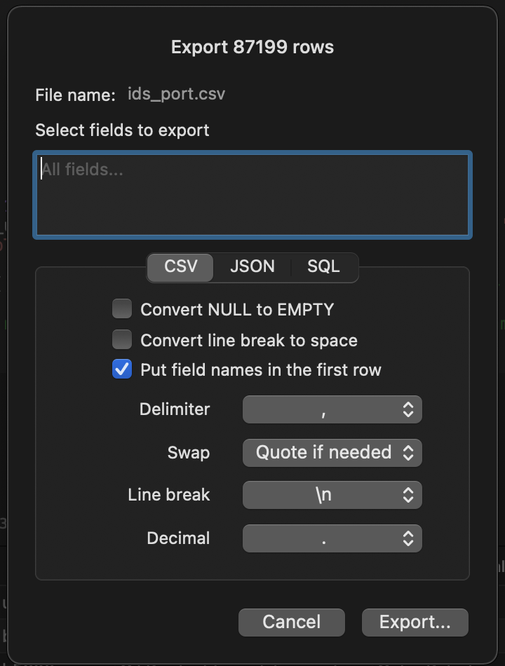The height and width of the screenshot is (666, 505).
Task: Open the Delimiter dropdown
Action: tap(332, 409)
